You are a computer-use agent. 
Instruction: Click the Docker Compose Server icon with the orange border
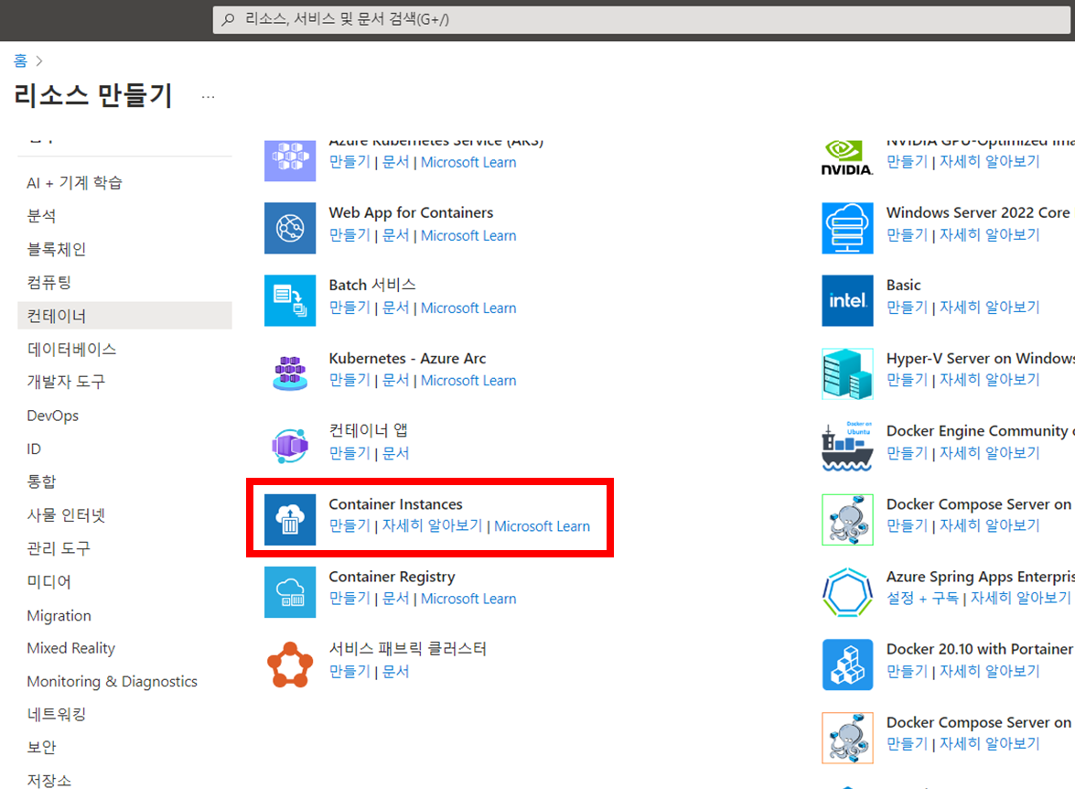click(847, 738)
